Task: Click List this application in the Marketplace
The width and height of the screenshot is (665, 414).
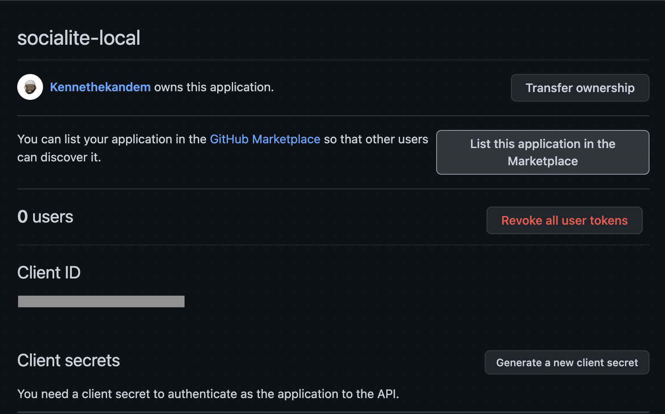Action: pyautogui.click(x=542, y=152)
